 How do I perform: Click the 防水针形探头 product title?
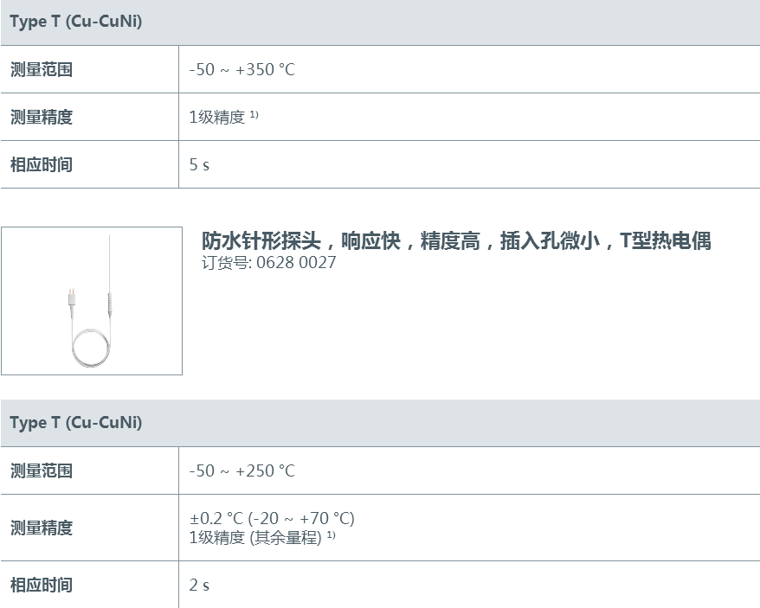coord(456,240)
